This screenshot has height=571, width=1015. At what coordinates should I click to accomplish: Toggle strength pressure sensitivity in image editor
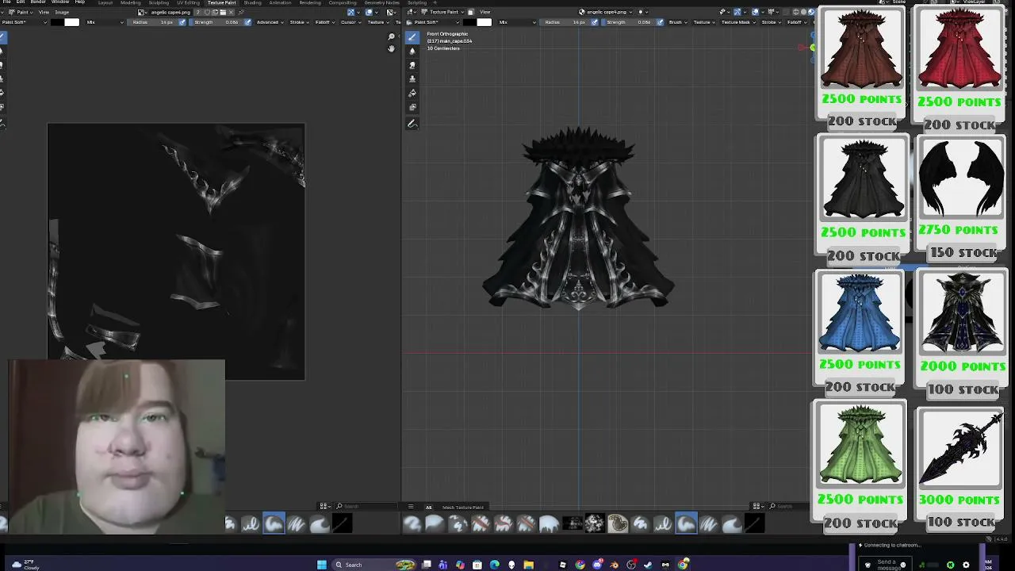(248, 22)
